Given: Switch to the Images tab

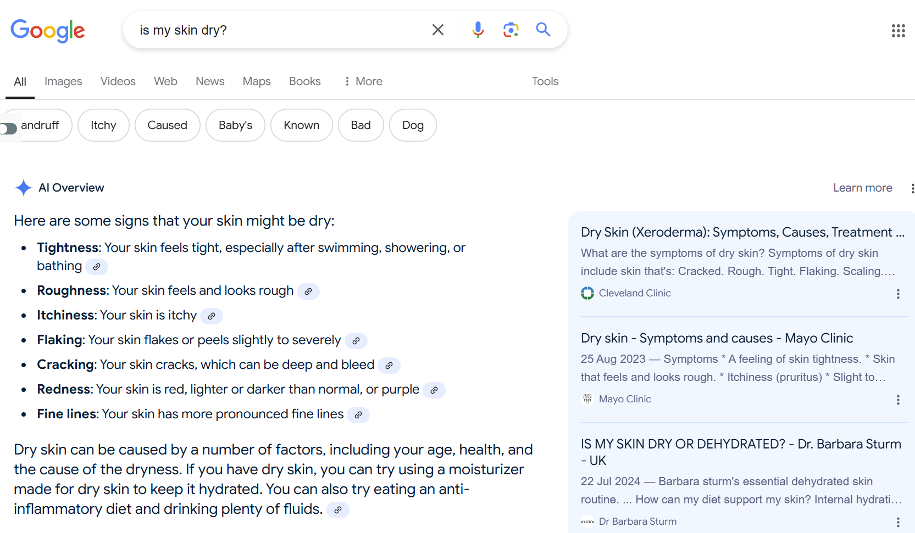Looking at the screenshot, I should click(63, 81).
